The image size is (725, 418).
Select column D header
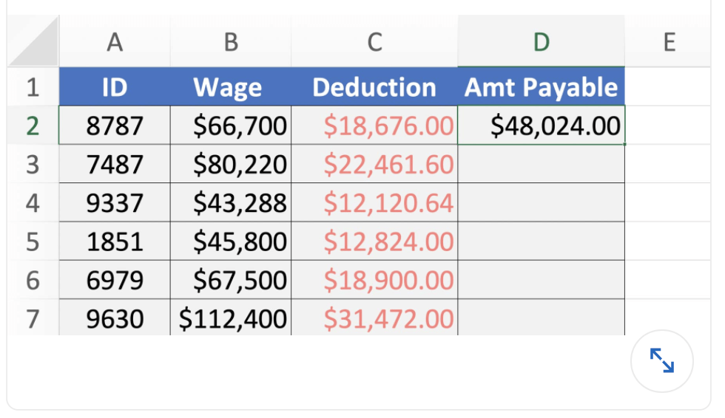coord(541,43)
